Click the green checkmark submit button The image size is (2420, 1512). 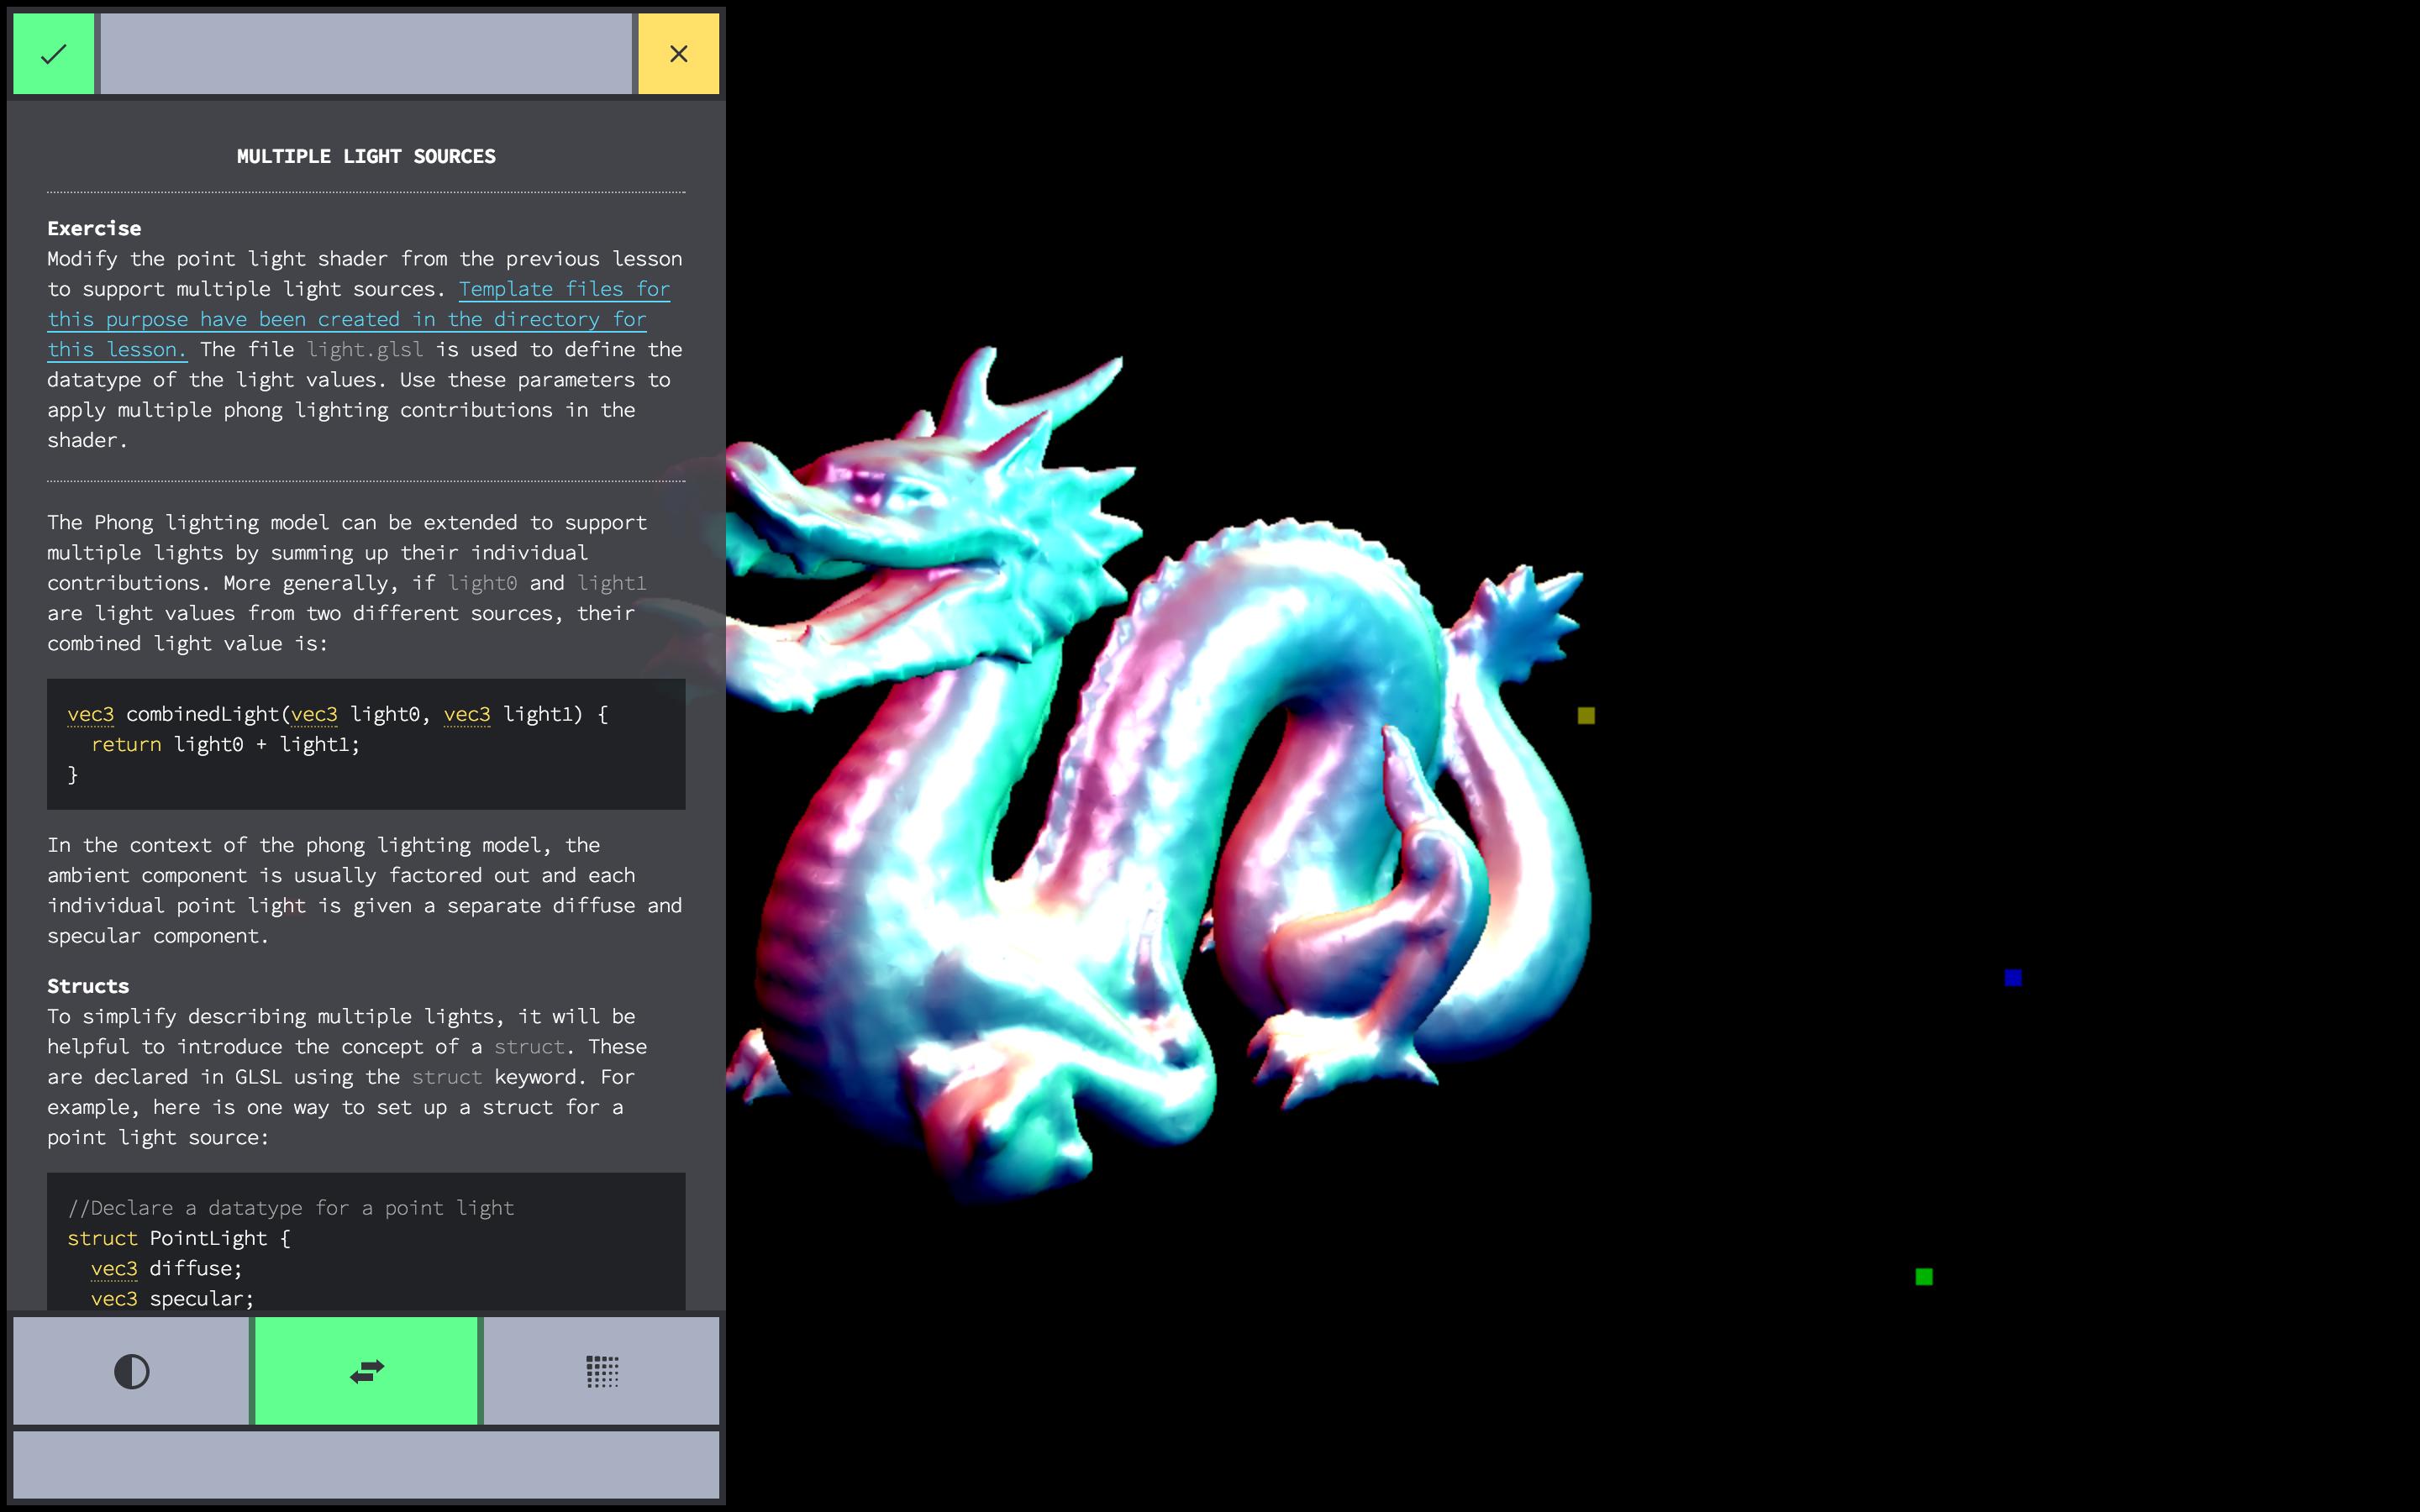click(x=54, y=54)
